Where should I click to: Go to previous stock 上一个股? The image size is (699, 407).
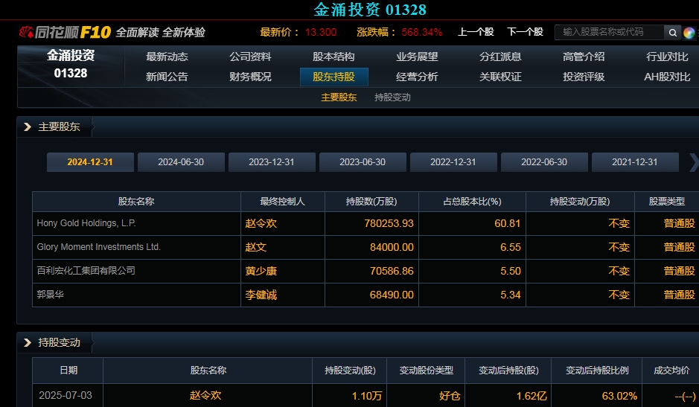[x=476, y=32]
